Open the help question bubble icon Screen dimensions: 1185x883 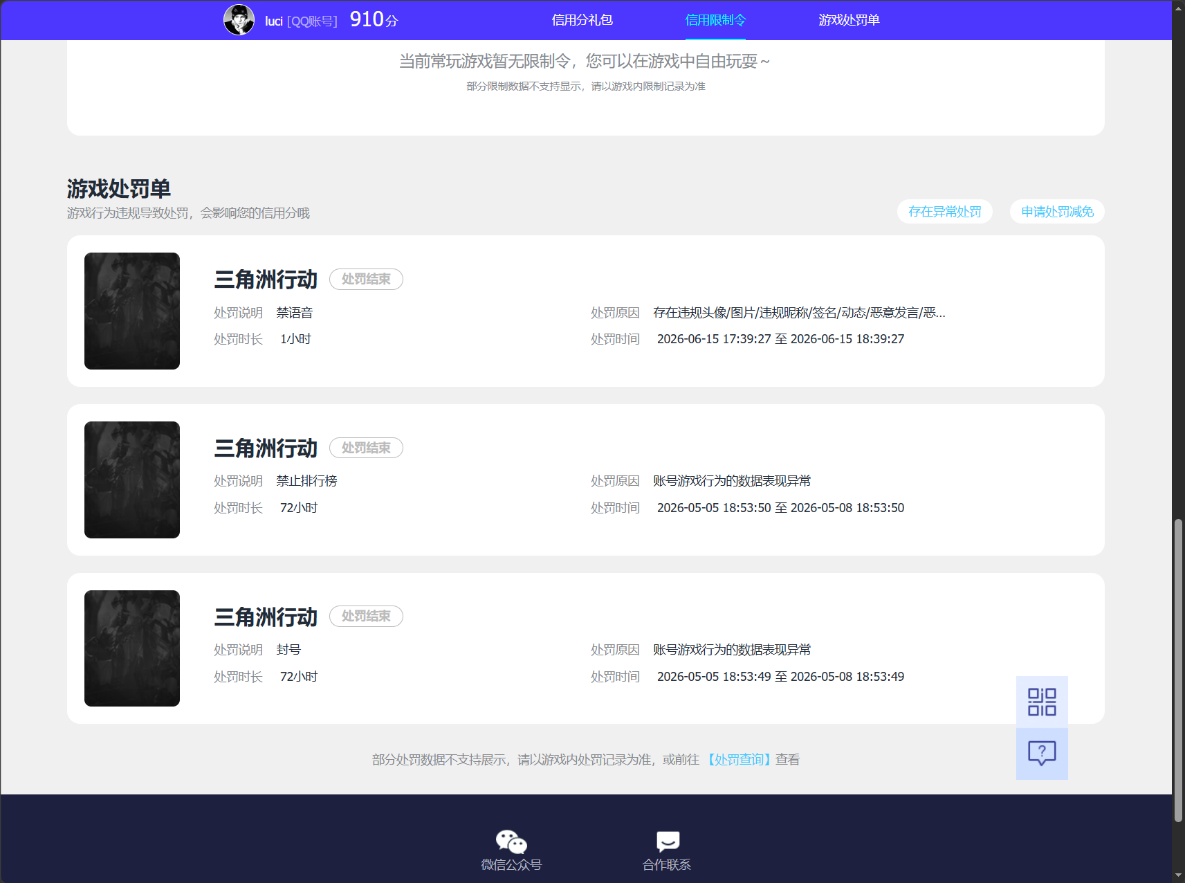tap(1042, 754)
